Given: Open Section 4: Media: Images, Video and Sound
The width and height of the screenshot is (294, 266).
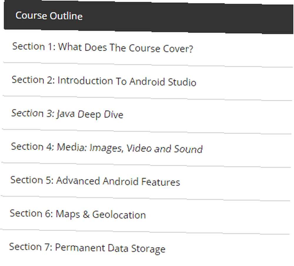Looking at the screenshot, I should [x=146, y=148].
